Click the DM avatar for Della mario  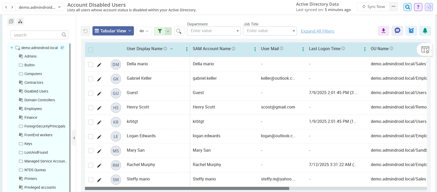coord(116,65)
